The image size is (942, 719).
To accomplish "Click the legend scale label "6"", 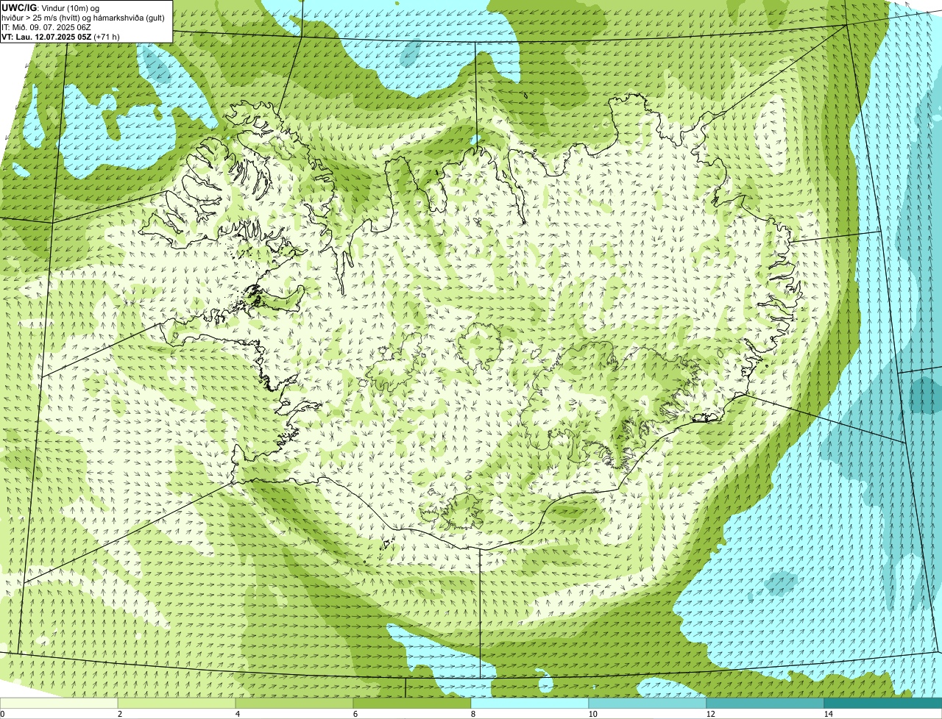I will 355,714.
